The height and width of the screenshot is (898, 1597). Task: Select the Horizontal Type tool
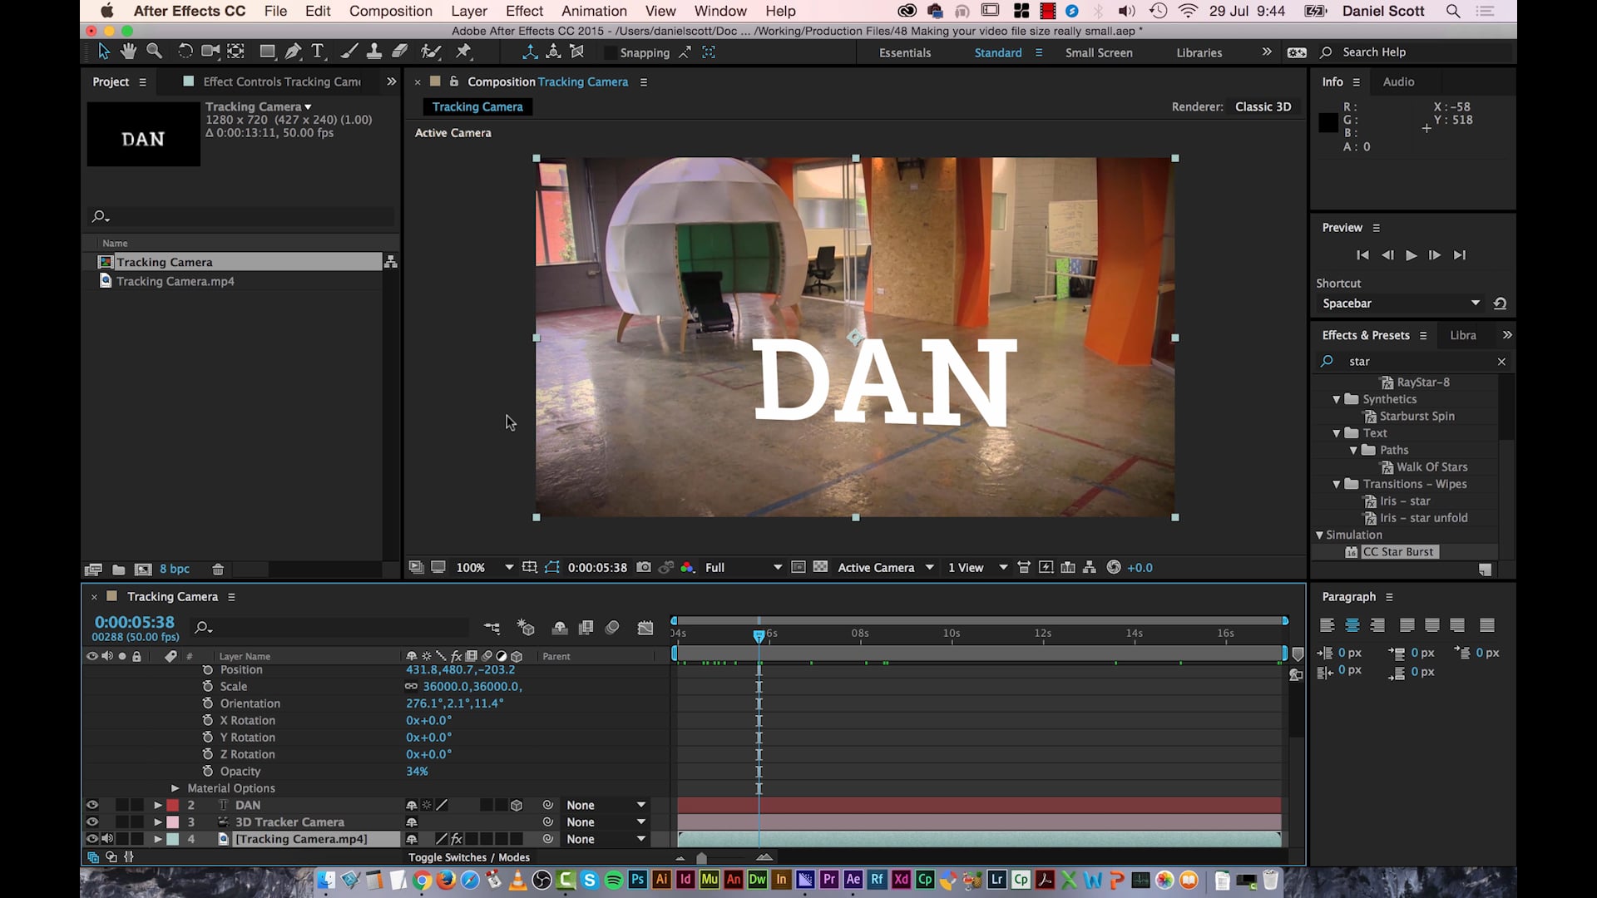point(317,52)
